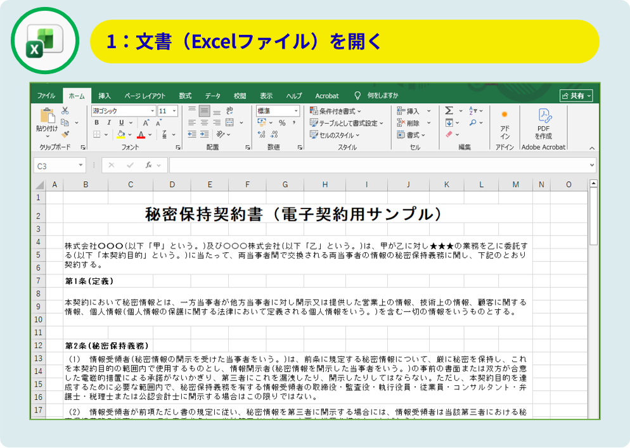Click the yellow fill color button
This screenshot has height=448, width=630.
coord(120,134)
